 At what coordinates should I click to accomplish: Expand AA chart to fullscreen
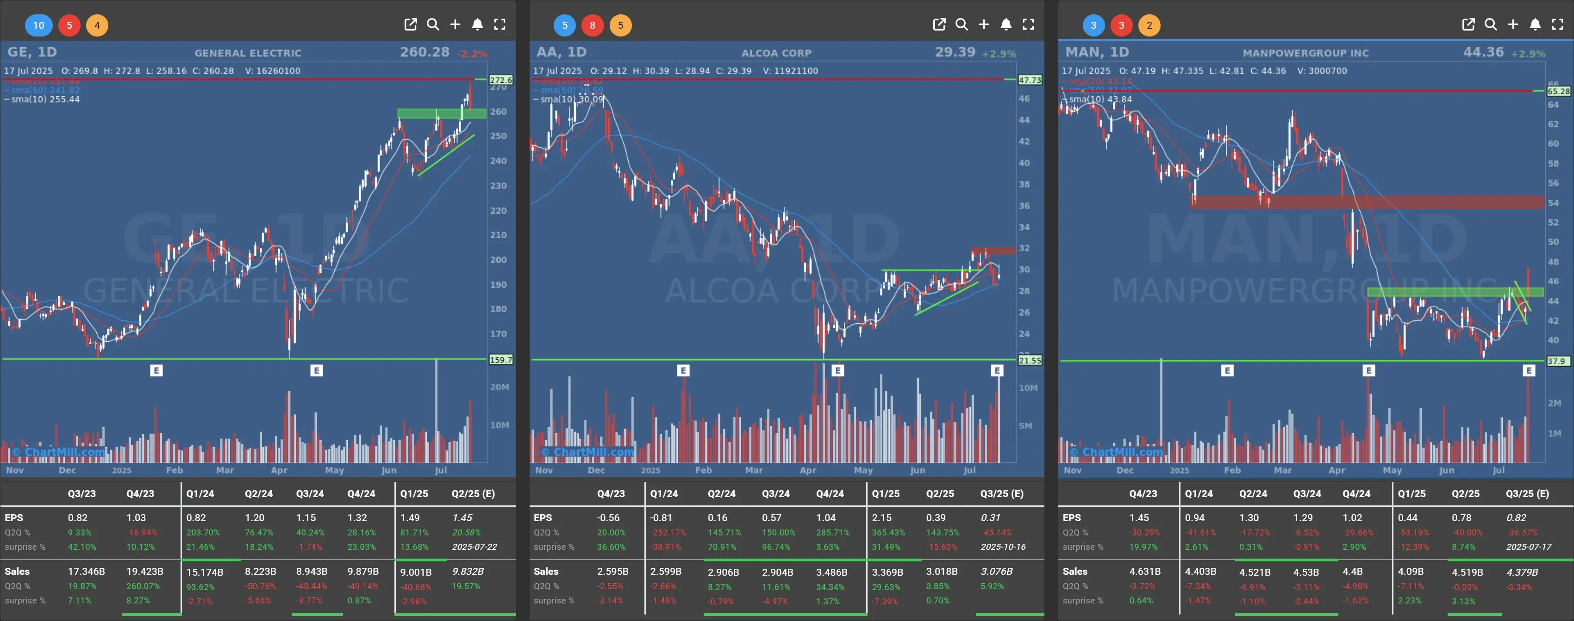point(1028,25)
